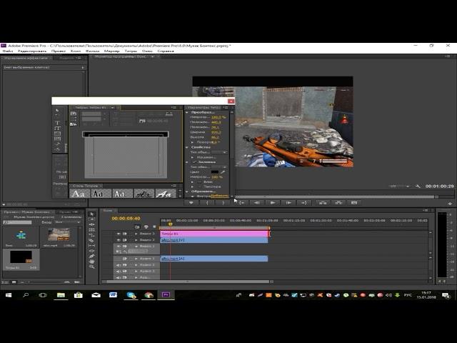Step back one frame
The width and height of the screenshot is (457, 343).
pos(257,203)
